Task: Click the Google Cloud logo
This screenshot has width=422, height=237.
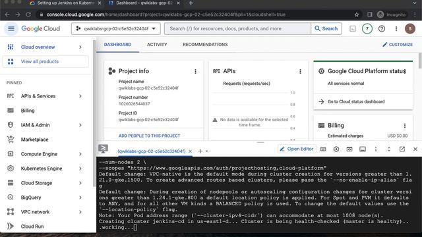Action: click(x=41, y=28)
